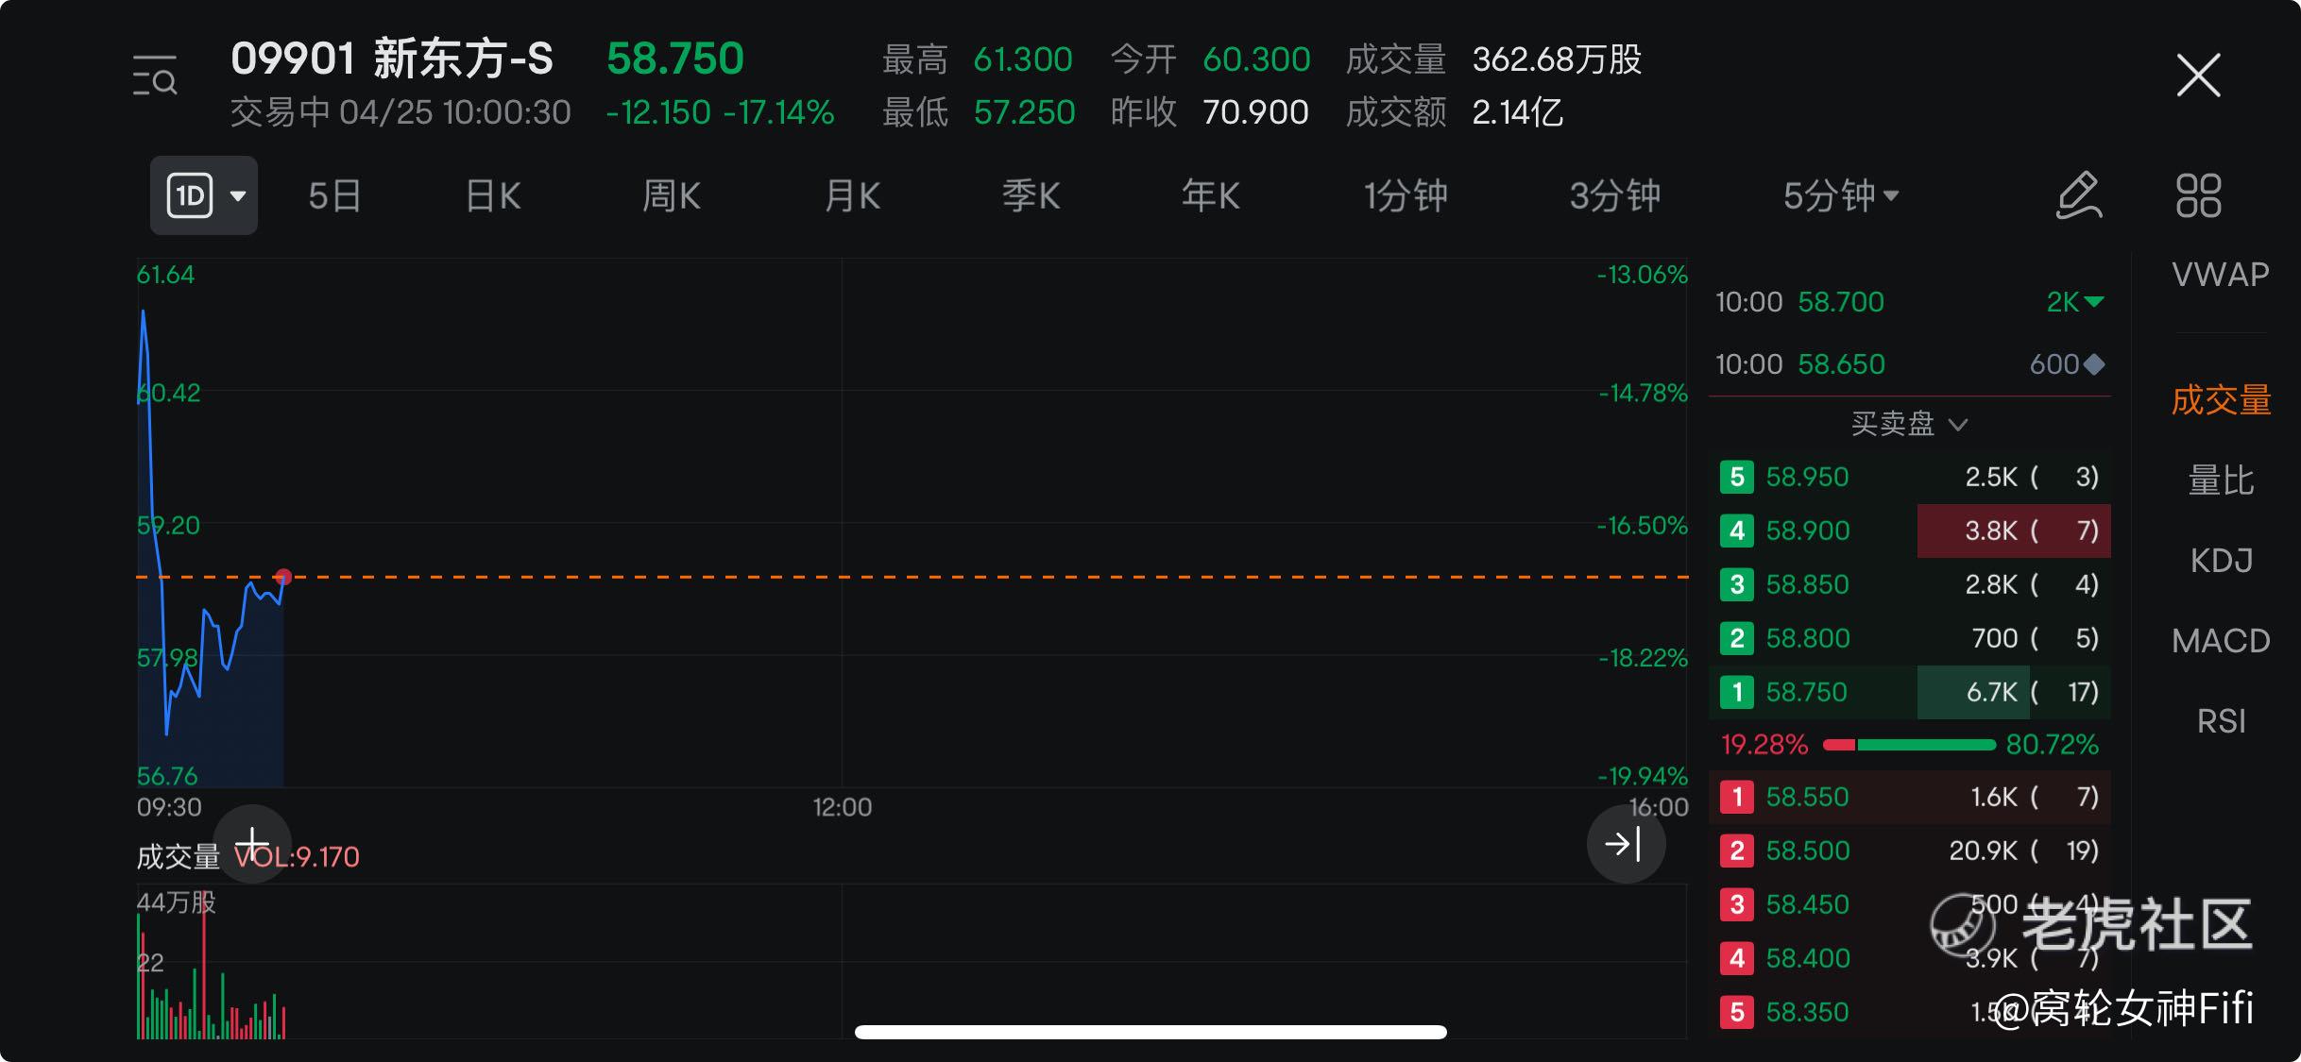Select the RSI indicator
This screenshot has height=1062, width=2301.
[x=2221, y=721]
